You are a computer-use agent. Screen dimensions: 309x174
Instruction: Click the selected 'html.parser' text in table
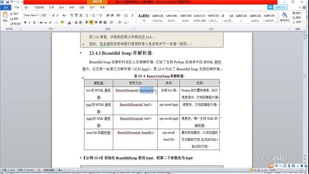point(147,90)
